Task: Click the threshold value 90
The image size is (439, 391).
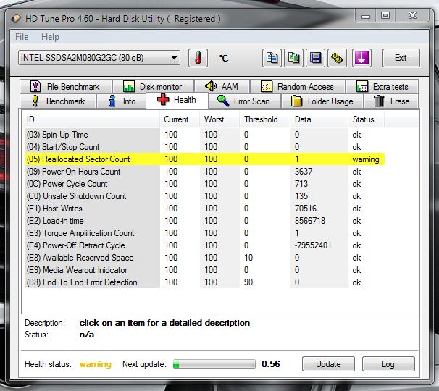Action: (248, 282)
